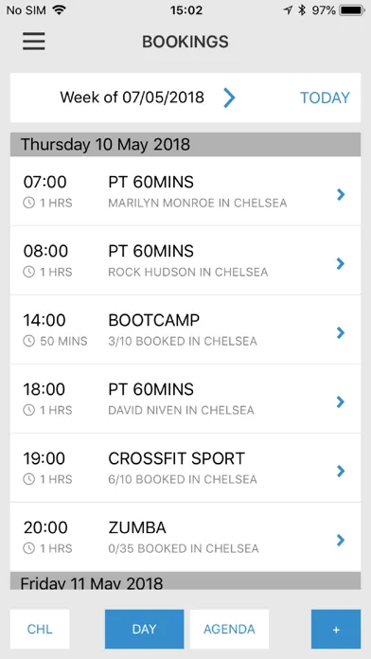Switch to the DAY view tab
The height and width of the screenshot is (659, 371).
144,629
